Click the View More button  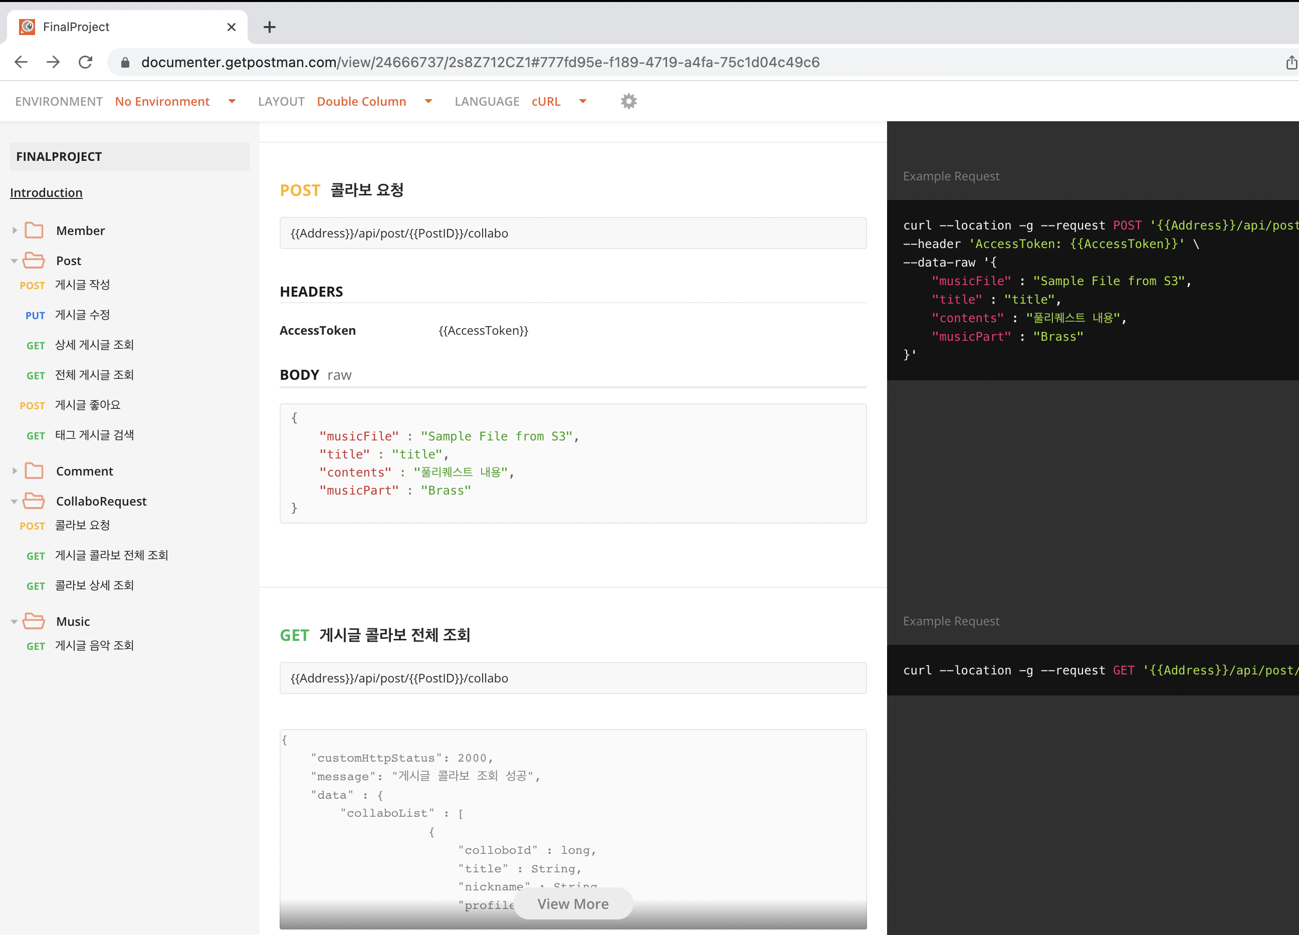(573, 903)
